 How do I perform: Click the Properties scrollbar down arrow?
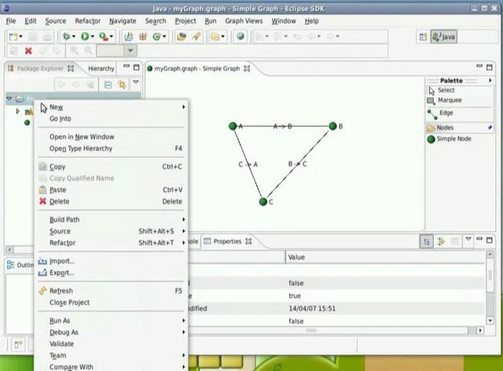[490, 320]
